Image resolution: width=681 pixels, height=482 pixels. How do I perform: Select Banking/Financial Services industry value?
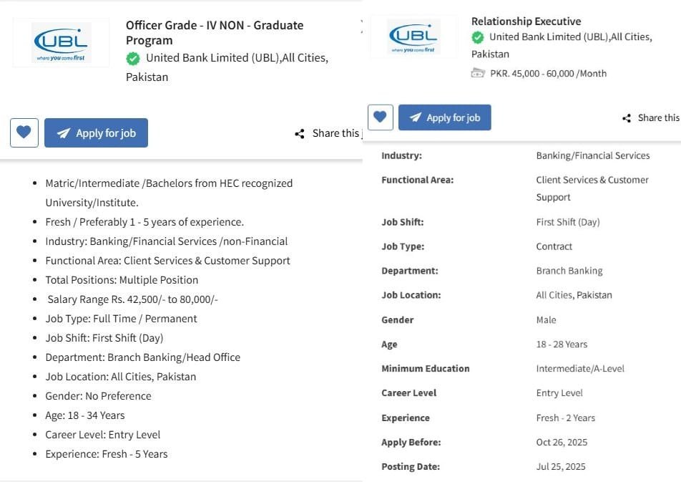click(x=593, y=155)
